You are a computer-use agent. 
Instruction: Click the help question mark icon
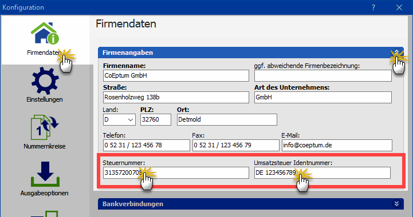(x=373, y=7)
